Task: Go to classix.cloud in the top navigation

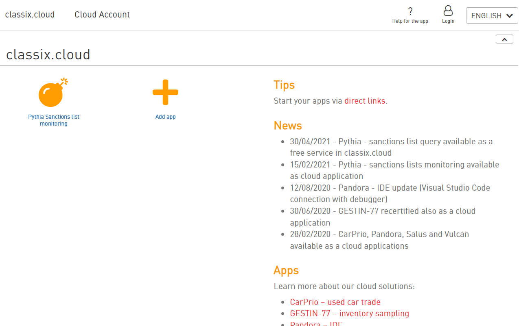Action: click(30, 15)
